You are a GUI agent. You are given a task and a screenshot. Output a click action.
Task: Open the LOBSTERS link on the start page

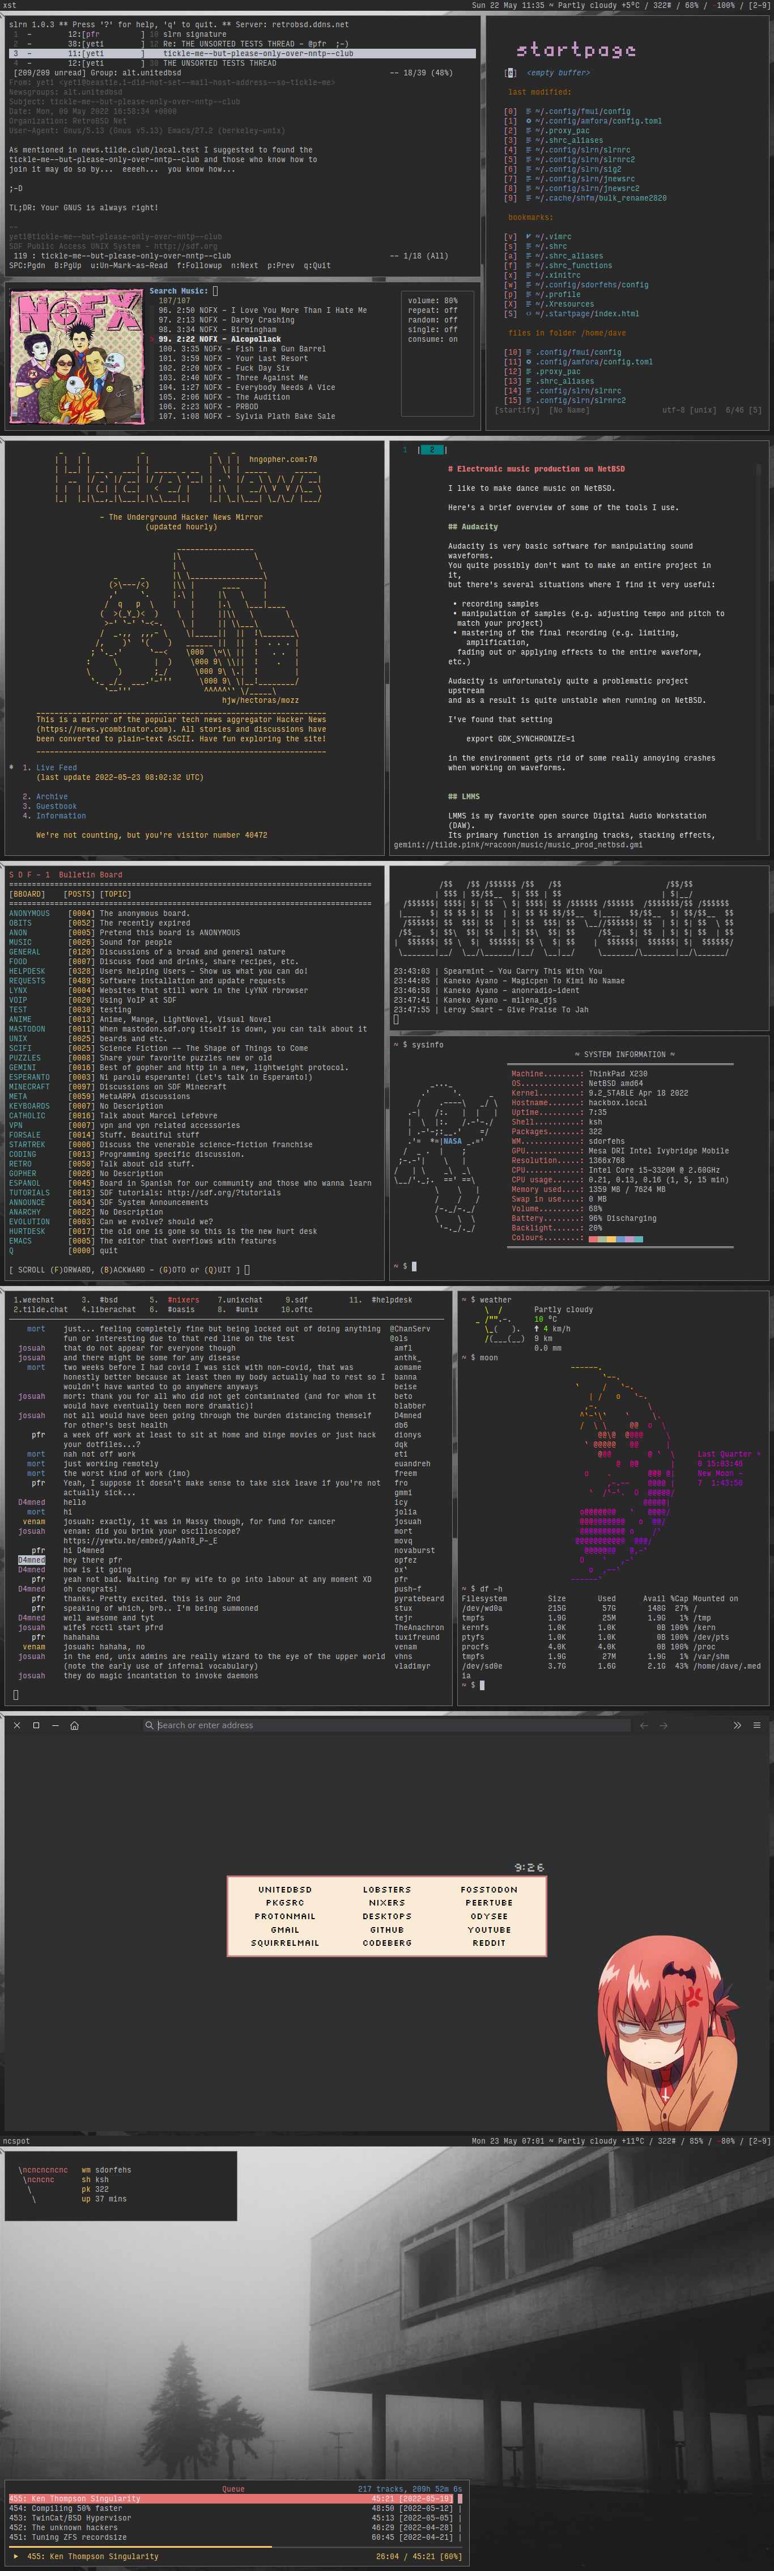(387, 1889)
